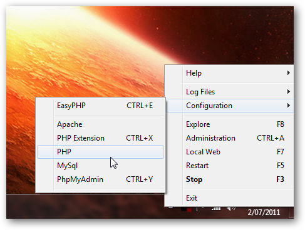
Task: Choose Exit in the tray menu
Action: pos(230,198)
